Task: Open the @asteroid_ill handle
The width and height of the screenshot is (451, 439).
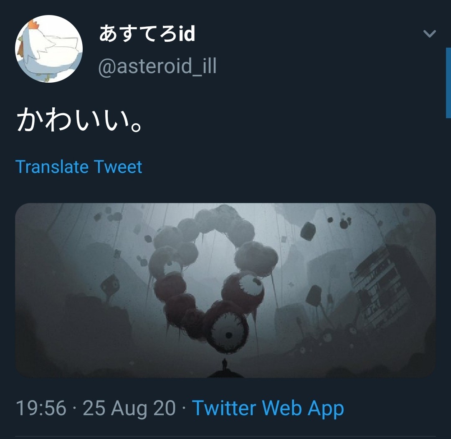Action: click(x=157, y=66)
